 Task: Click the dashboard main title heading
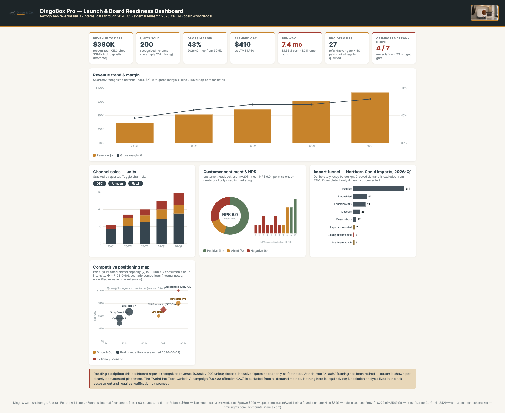pos(112,11)
